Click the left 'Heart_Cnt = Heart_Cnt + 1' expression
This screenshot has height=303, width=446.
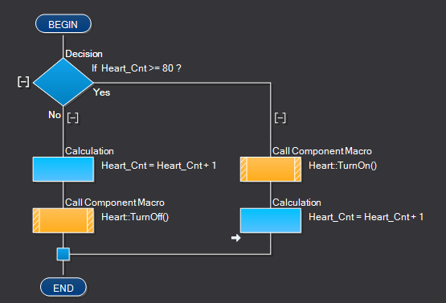159,166
